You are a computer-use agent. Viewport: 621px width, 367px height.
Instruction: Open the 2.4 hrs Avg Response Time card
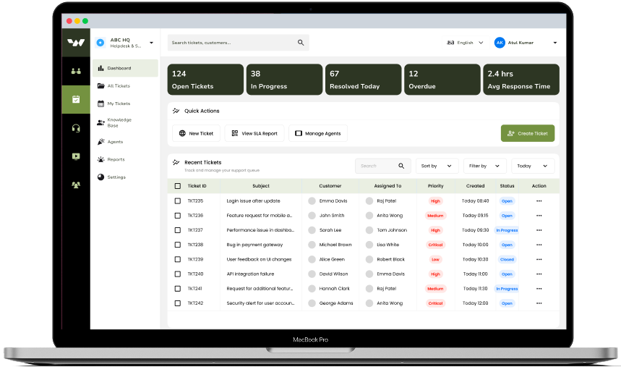coord(521,80)
